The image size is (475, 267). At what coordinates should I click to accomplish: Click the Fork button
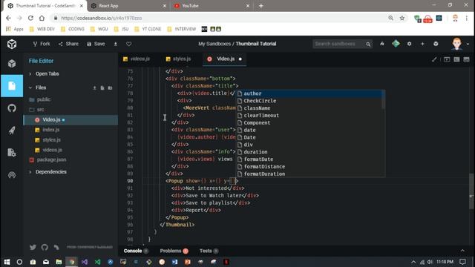pos(42,44)
